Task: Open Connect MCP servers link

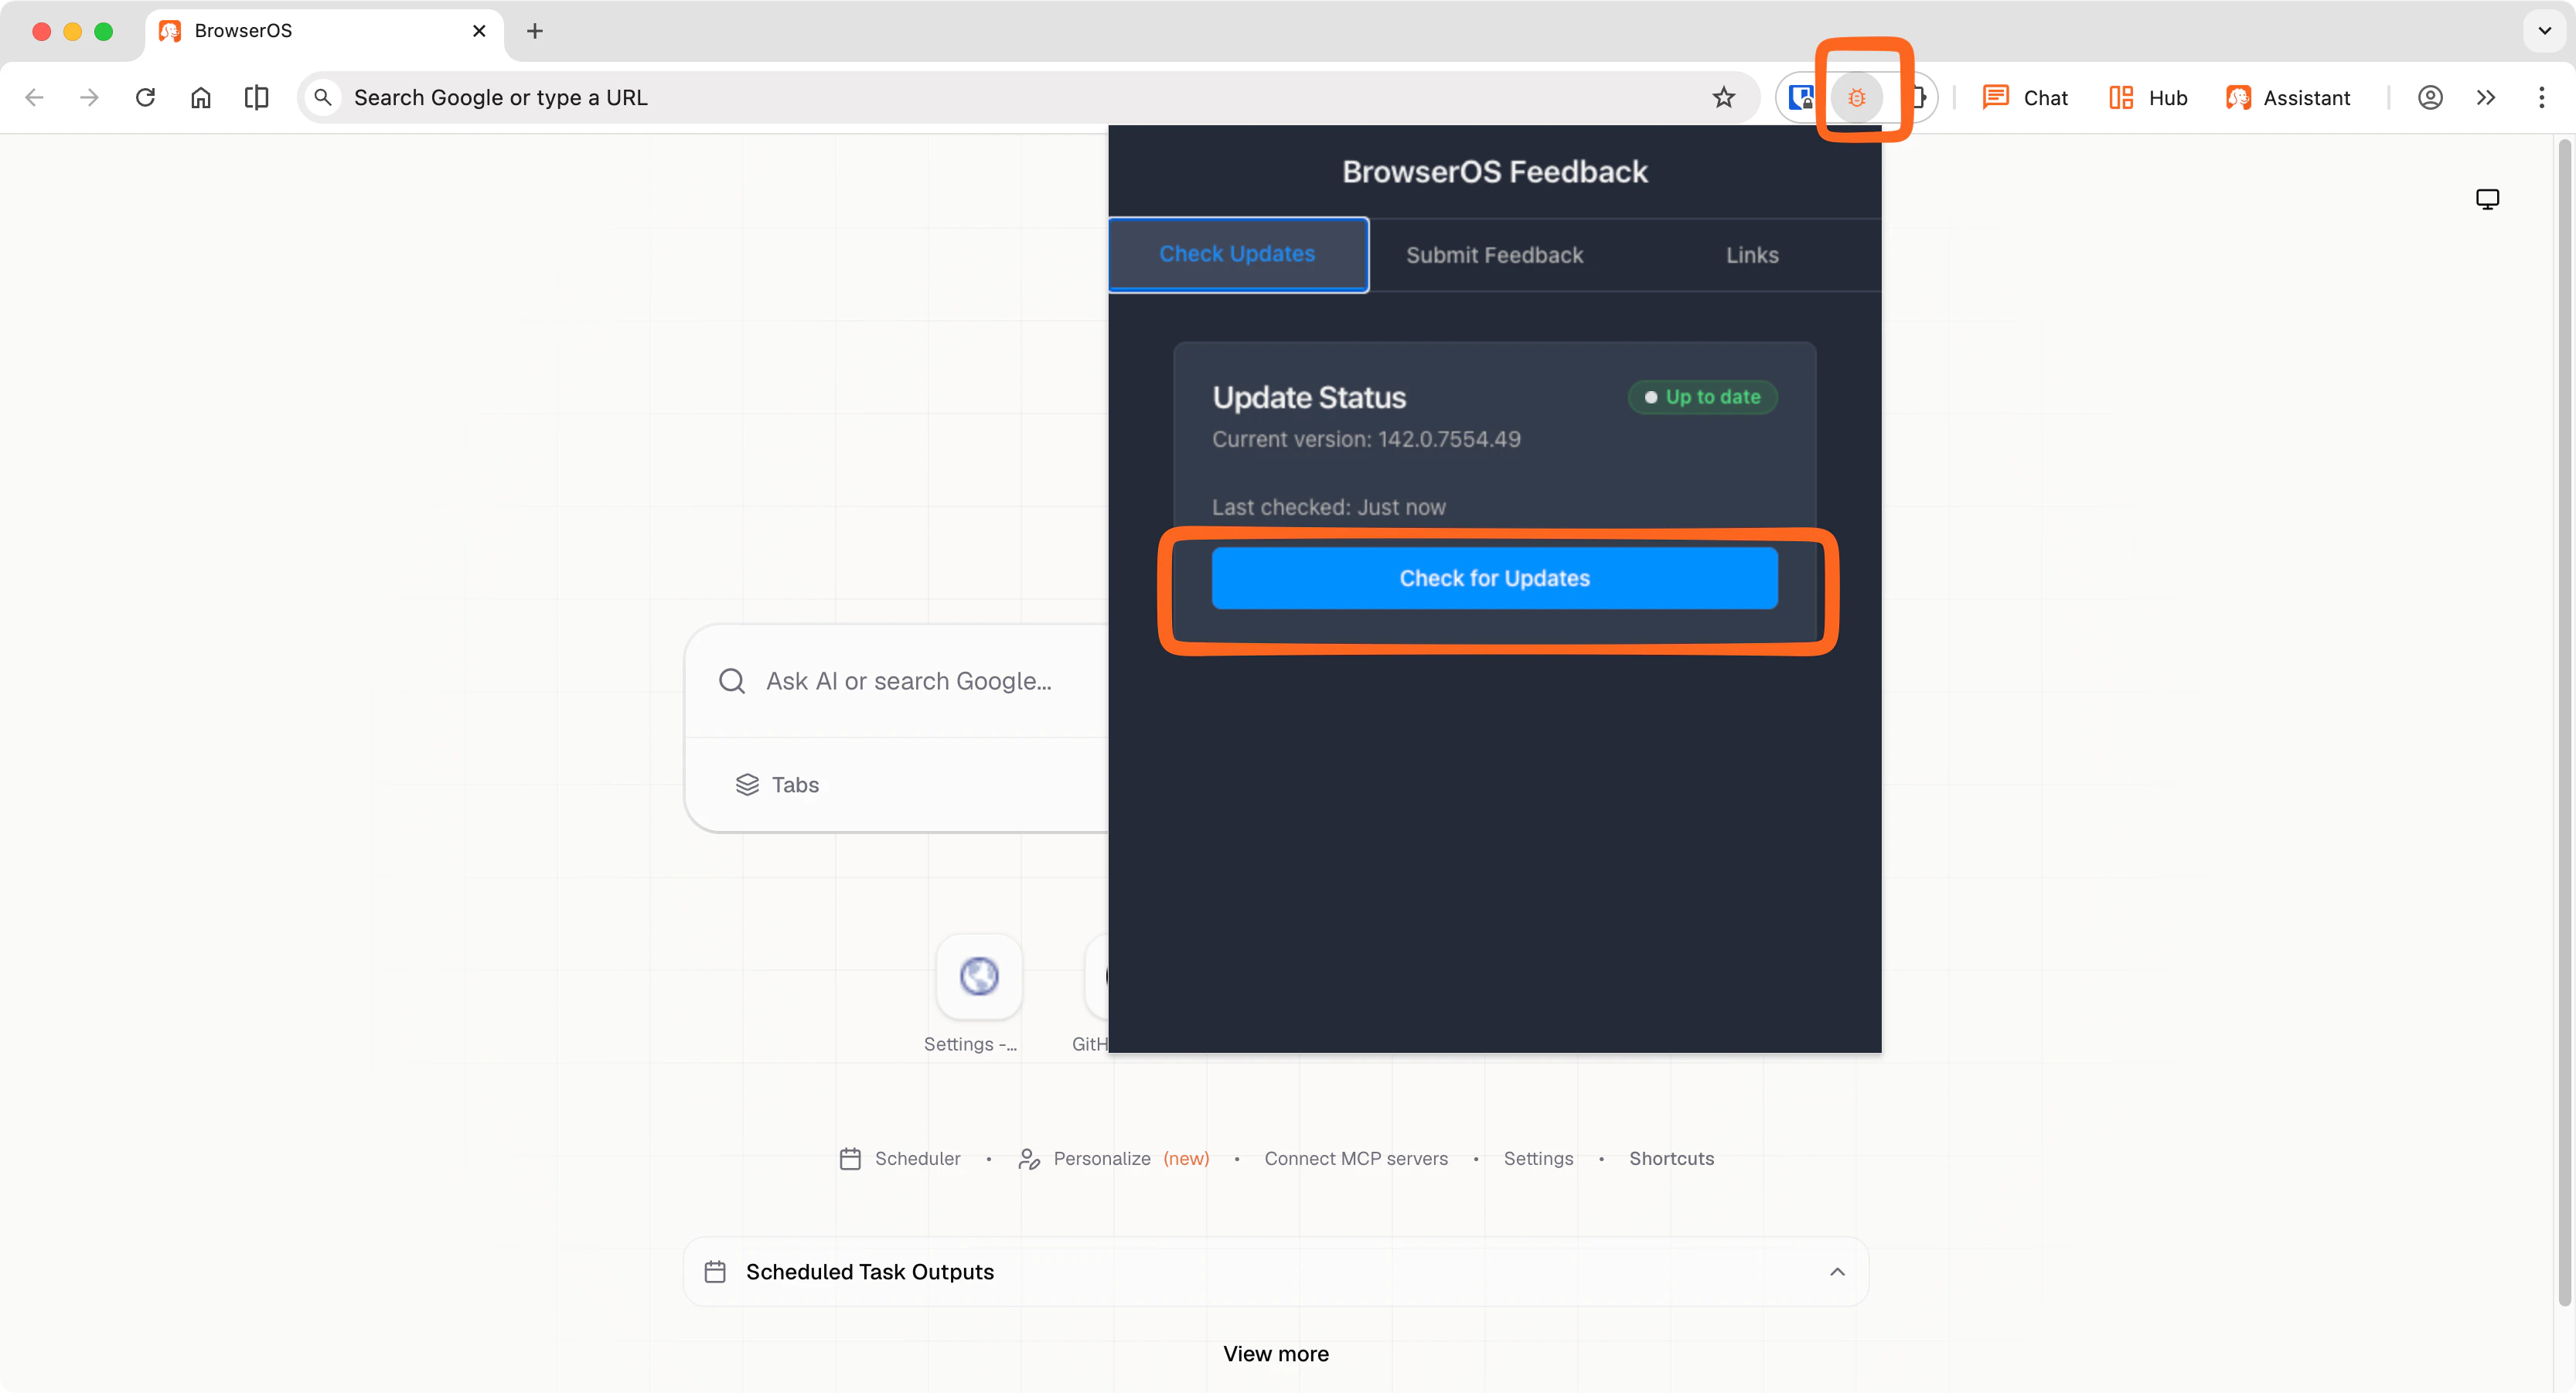Action: point(1356,1158)
